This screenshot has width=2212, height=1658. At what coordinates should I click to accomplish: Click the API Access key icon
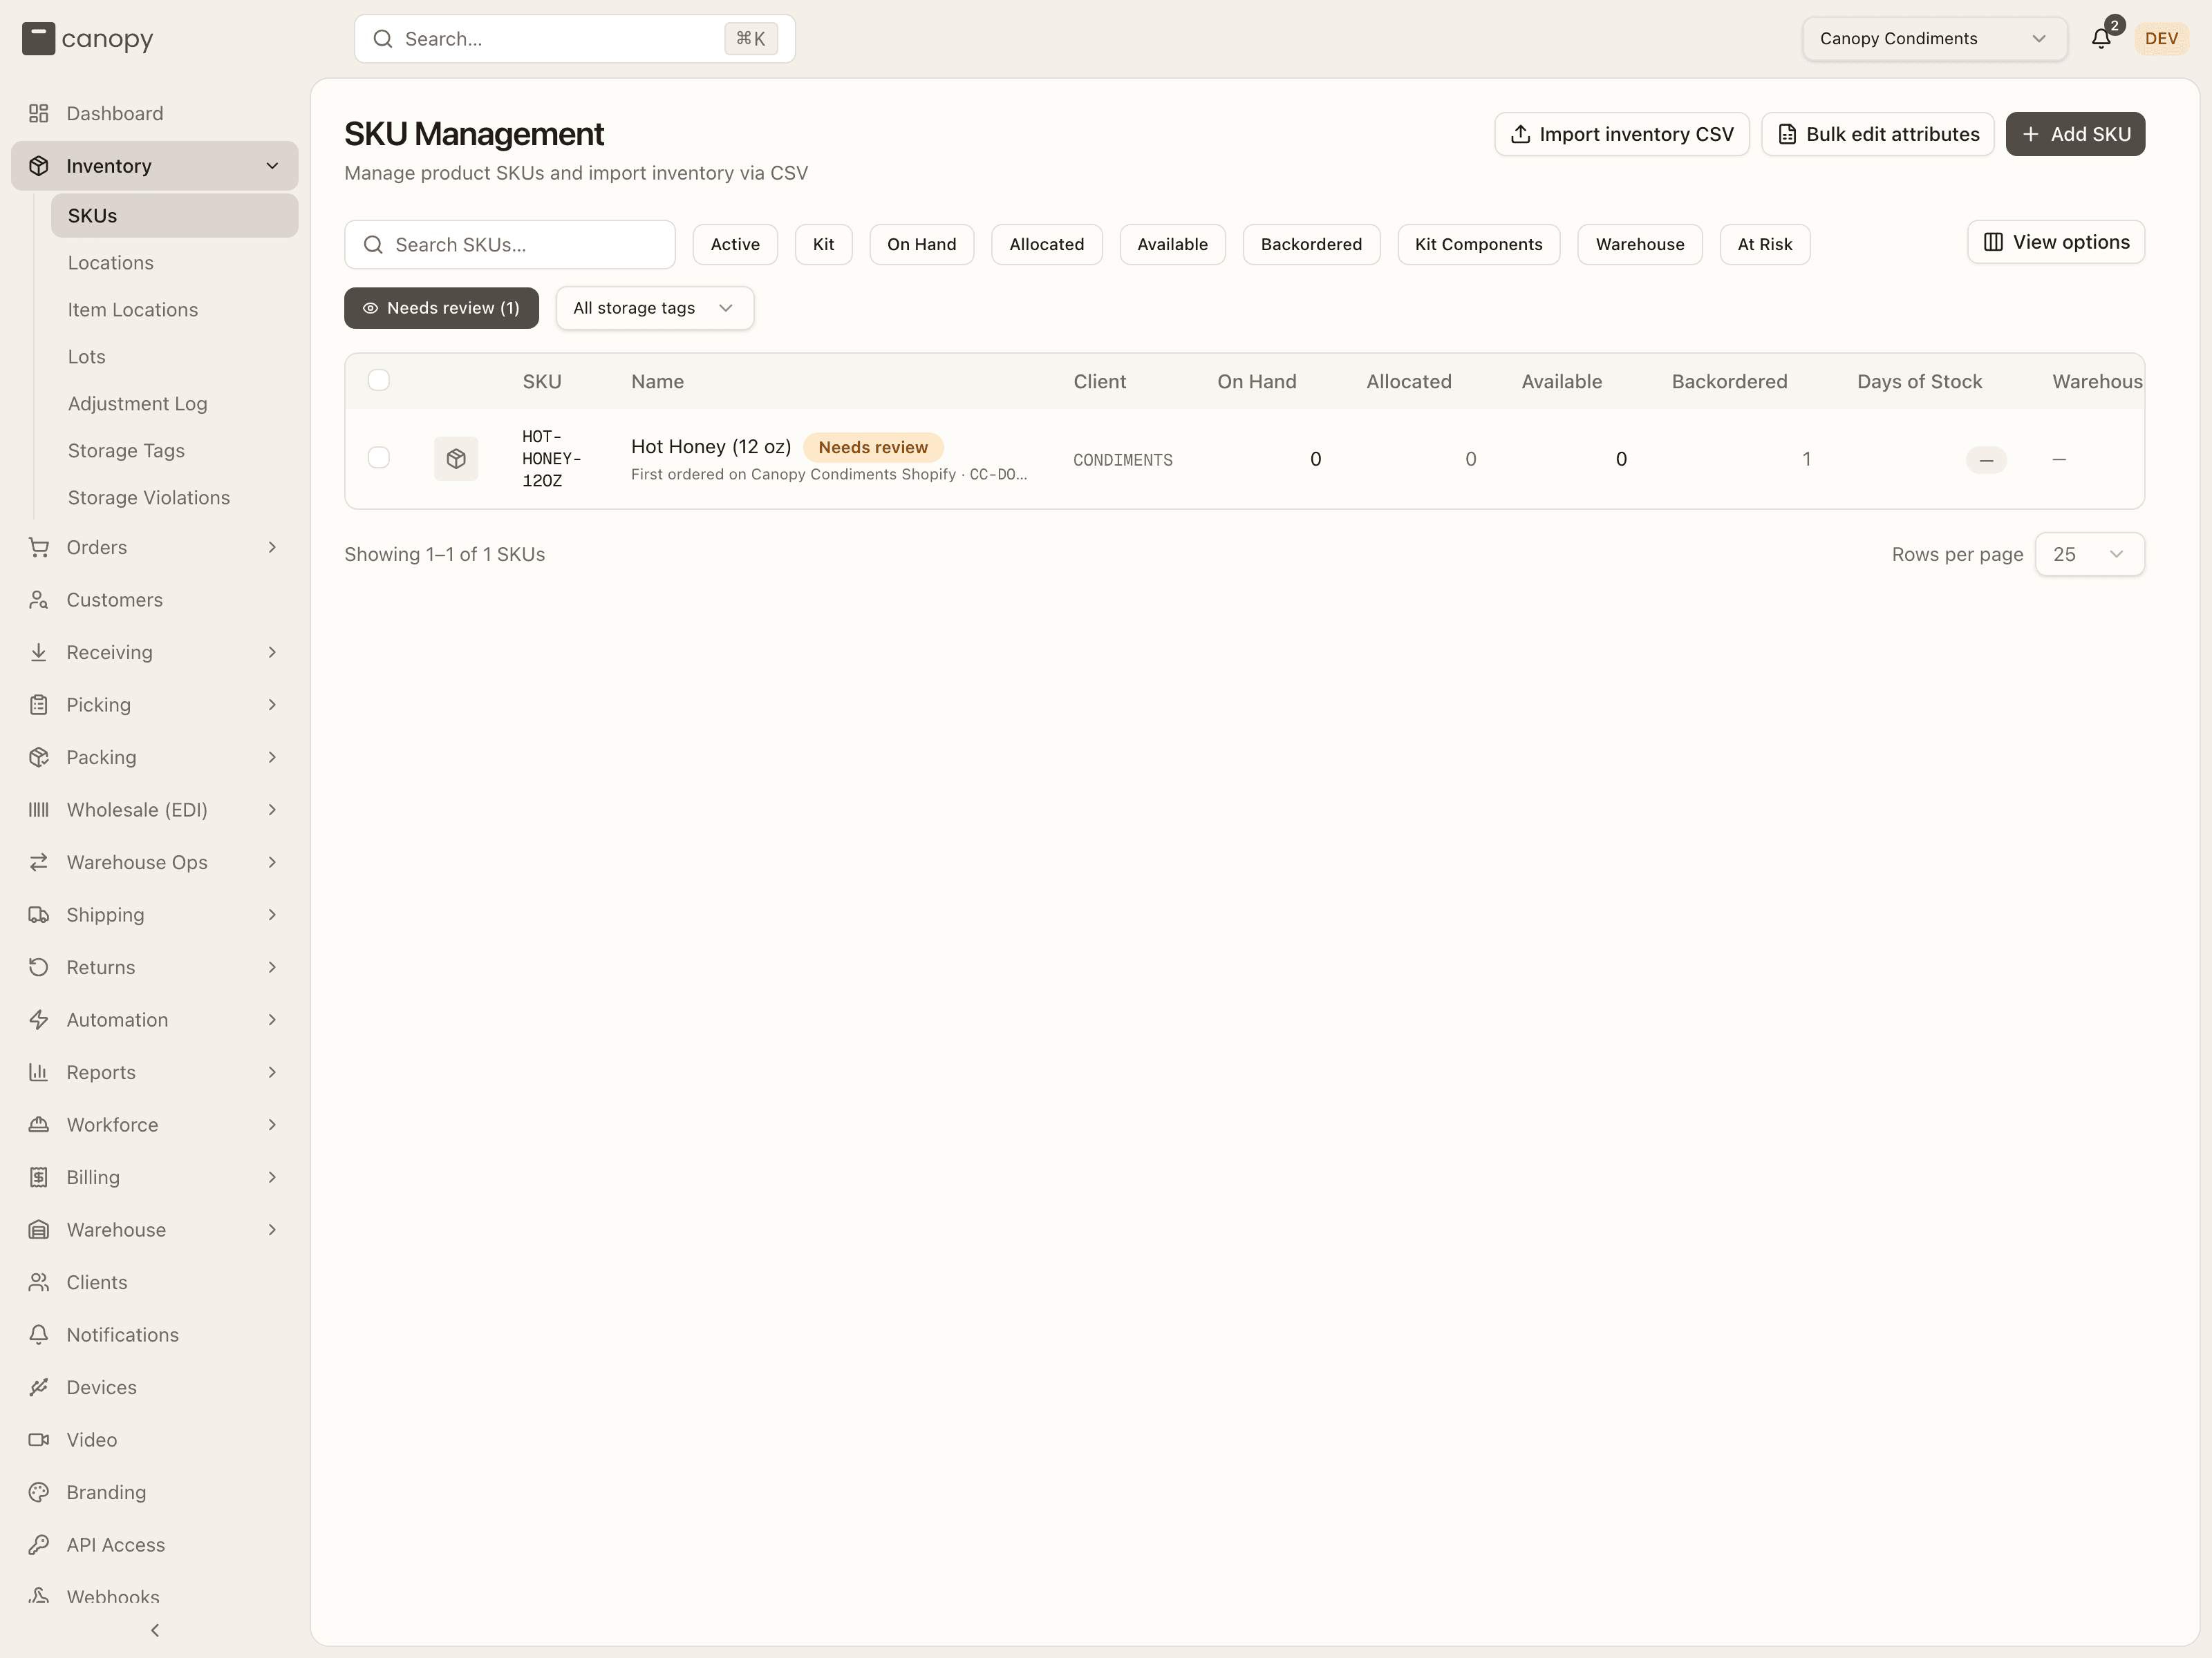tap(39, 1544)
